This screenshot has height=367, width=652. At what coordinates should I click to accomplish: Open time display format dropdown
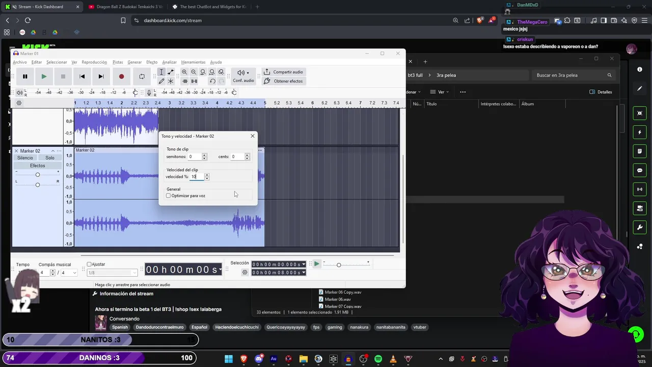click(x=220, y=270)
